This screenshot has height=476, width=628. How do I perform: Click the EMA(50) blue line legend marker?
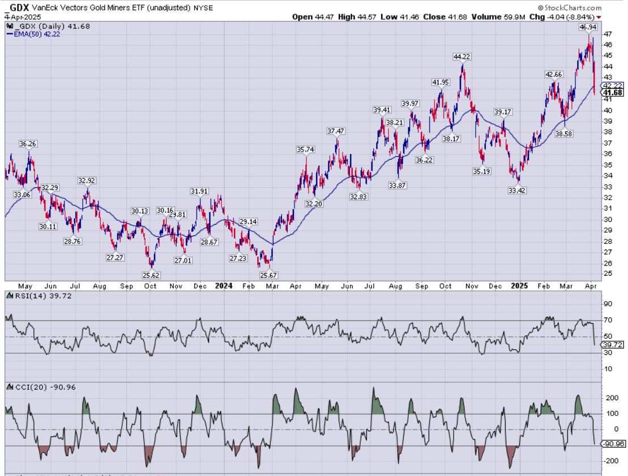(x=10, y=35)
